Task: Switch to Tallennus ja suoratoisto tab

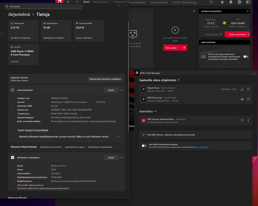Action: (x=130, y=2)
